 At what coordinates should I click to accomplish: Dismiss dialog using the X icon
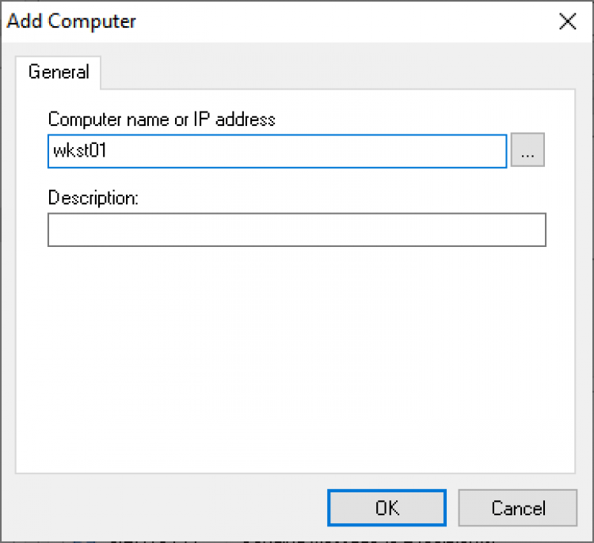click(567, 21)
